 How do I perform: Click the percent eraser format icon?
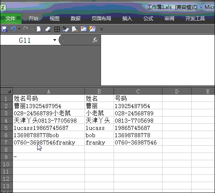(x=66, y=29)
